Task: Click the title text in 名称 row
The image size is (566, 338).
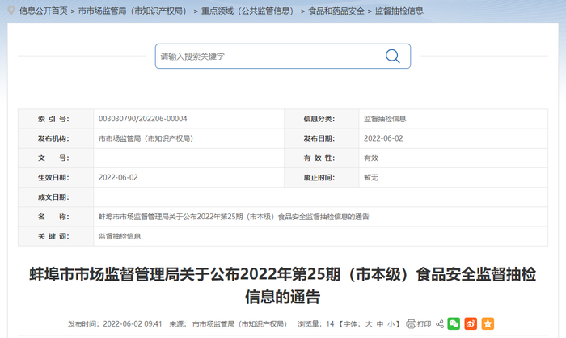Action: (234, 217)
